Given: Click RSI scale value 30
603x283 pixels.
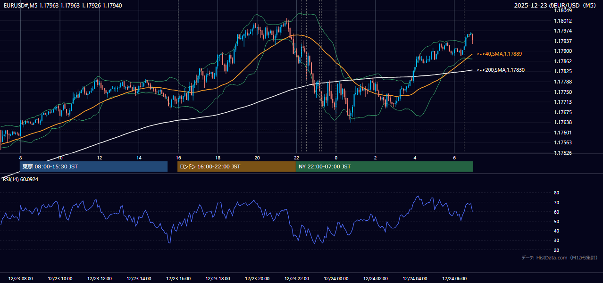Looking at the screenshot, I should point(557,241).
